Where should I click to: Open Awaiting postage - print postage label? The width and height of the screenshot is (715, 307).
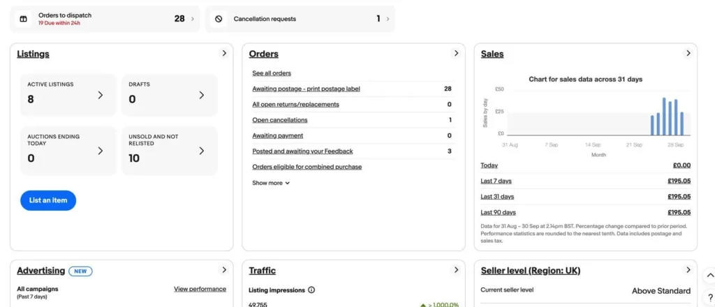click(306, 89)
